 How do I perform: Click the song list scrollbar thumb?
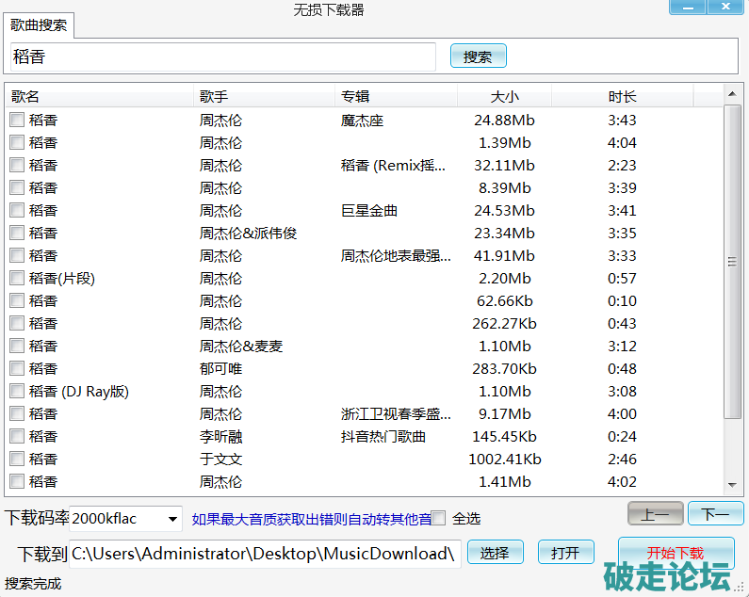pos(732,262)
